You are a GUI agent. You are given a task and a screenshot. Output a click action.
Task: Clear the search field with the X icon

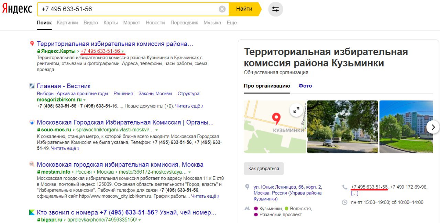tap(222, 9)
